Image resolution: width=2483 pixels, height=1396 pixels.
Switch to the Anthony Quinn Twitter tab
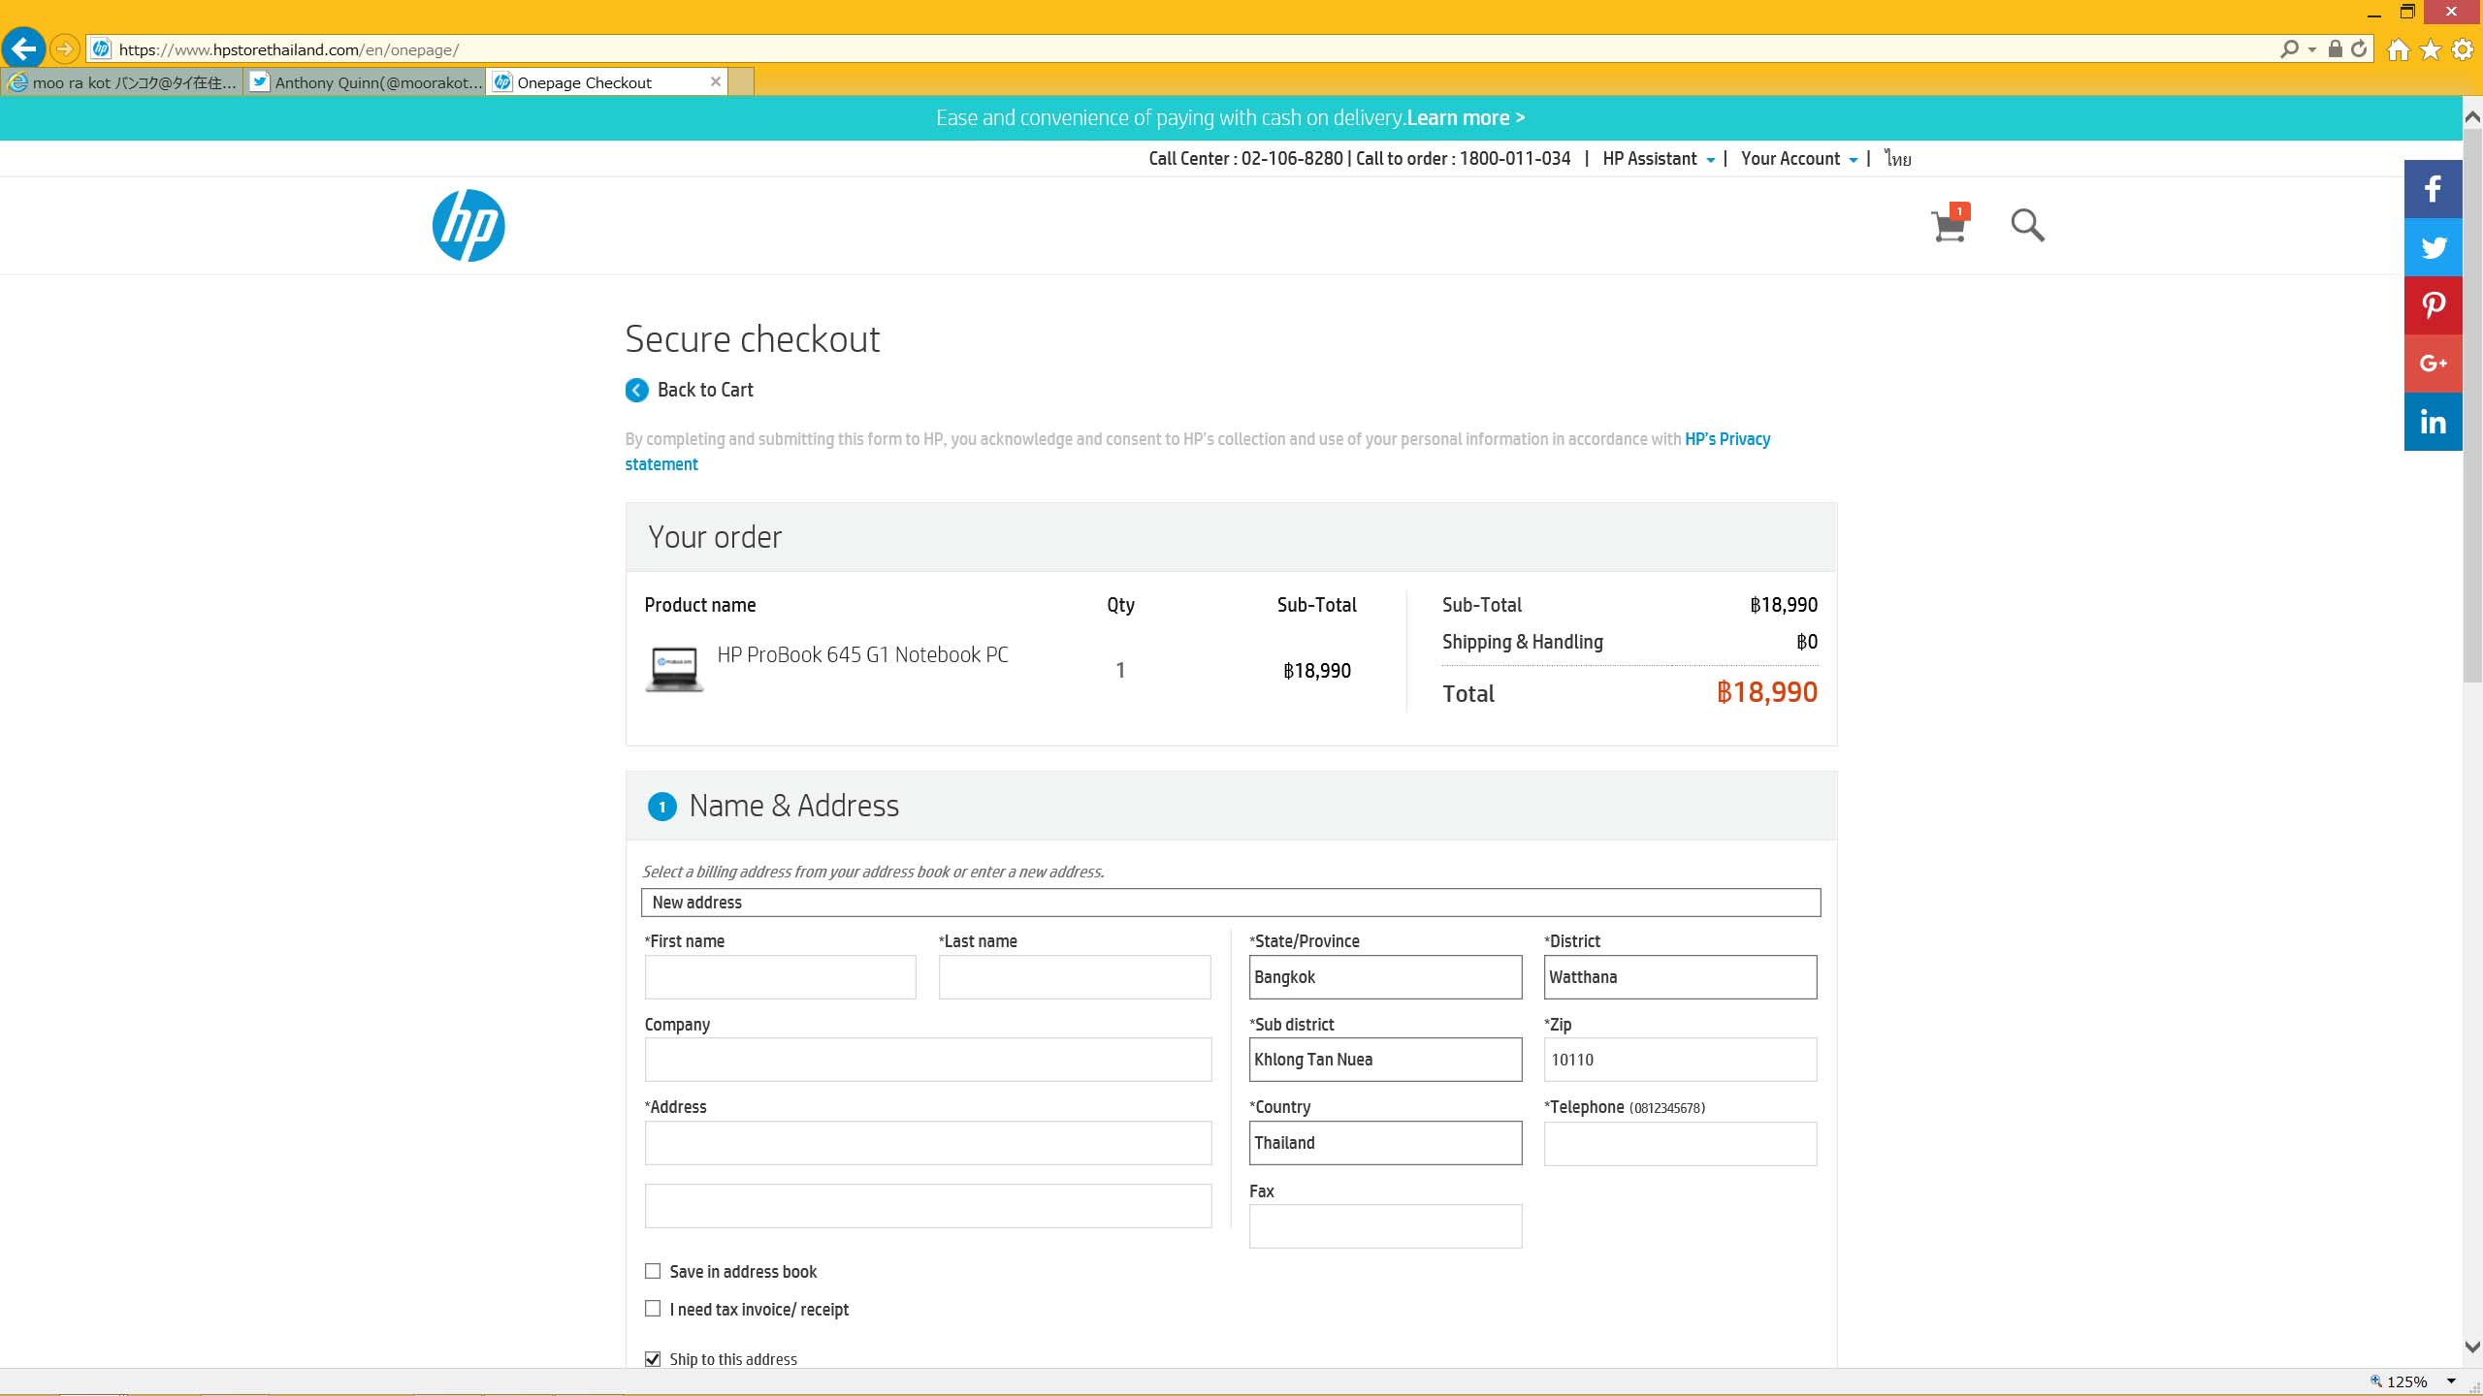click(366, 82)
